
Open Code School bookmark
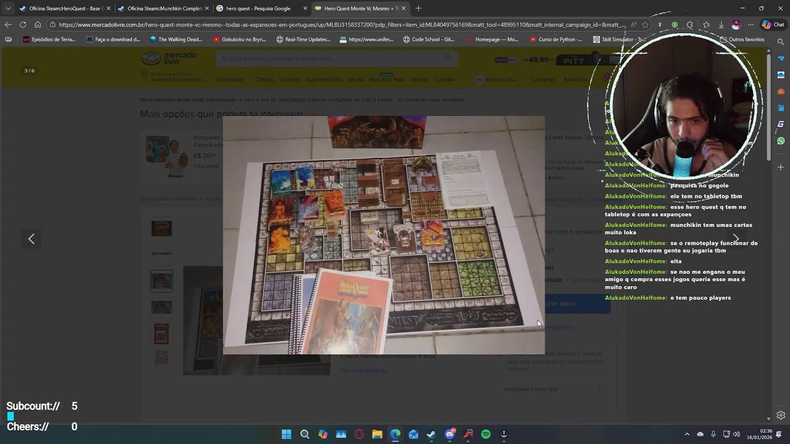click(428, 39)
